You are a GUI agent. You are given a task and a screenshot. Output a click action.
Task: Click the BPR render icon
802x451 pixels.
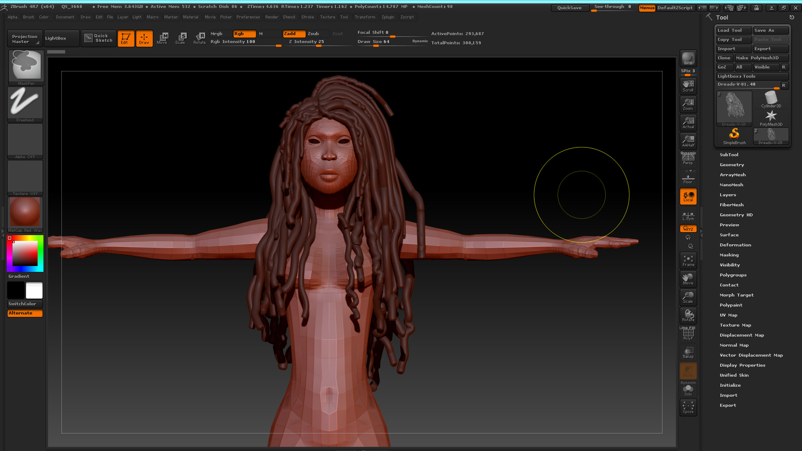(x=688, y=59)
